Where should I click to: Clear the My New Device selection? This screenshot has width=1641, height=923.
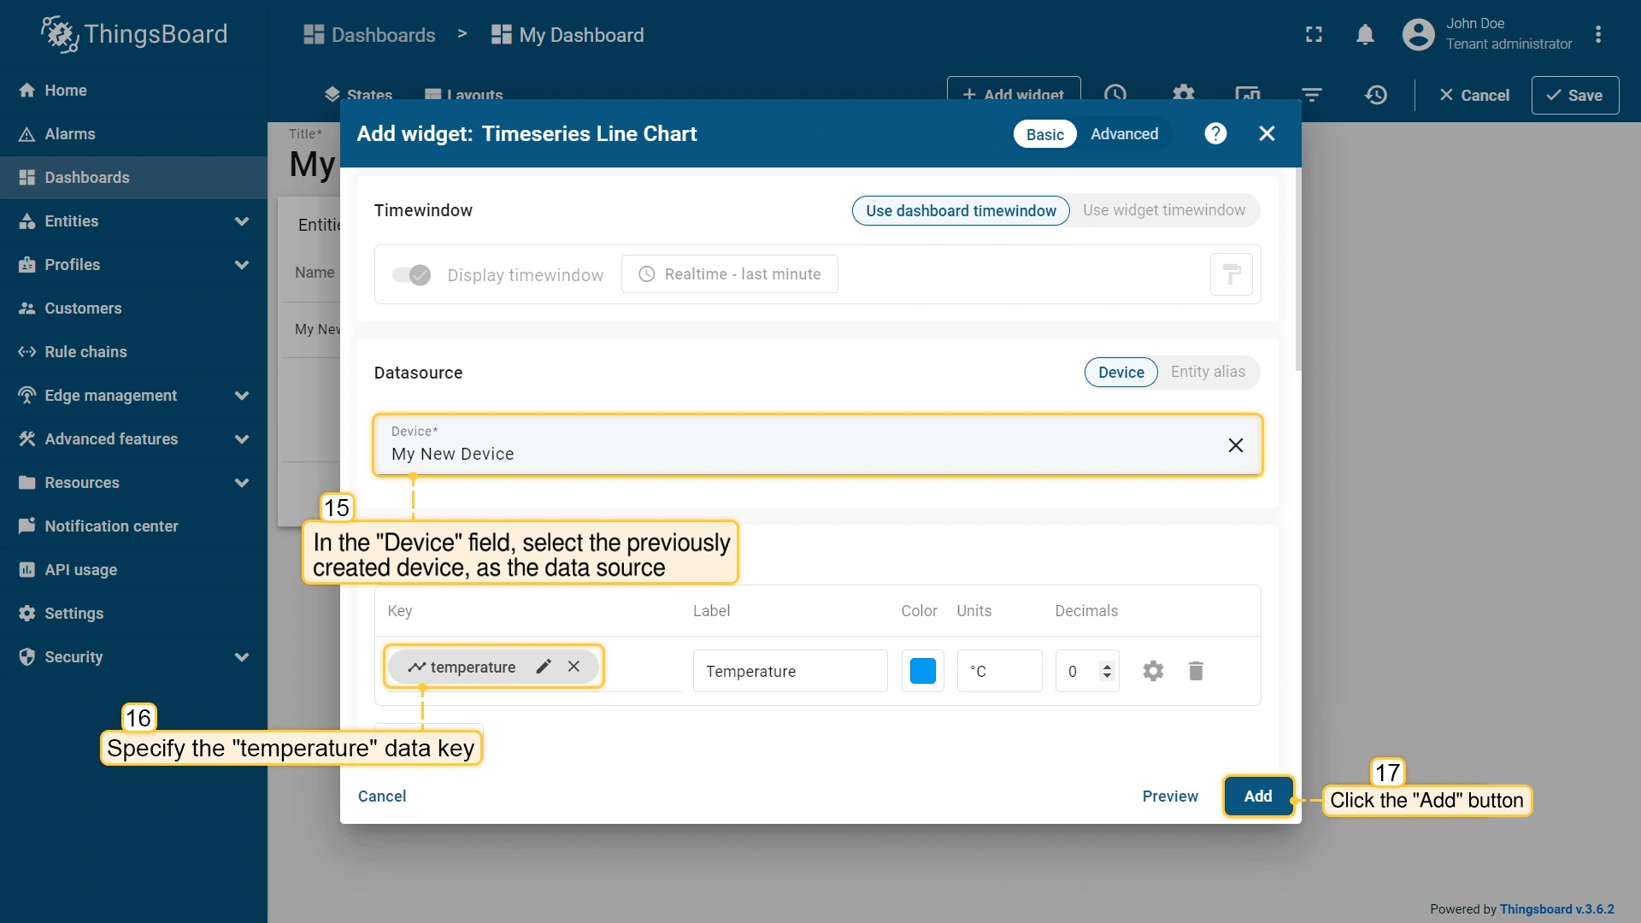(x=1235, y=445)
